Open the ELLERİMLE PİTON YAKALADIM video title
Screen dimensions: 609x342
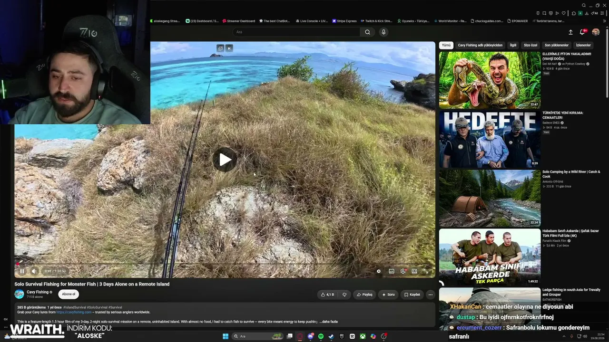(x=567, y=57)
